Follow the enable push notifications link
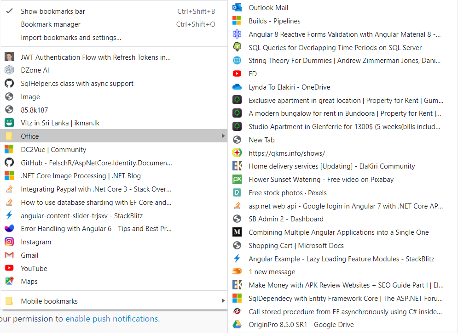This screenshot has height=333, width=458. 112,319
